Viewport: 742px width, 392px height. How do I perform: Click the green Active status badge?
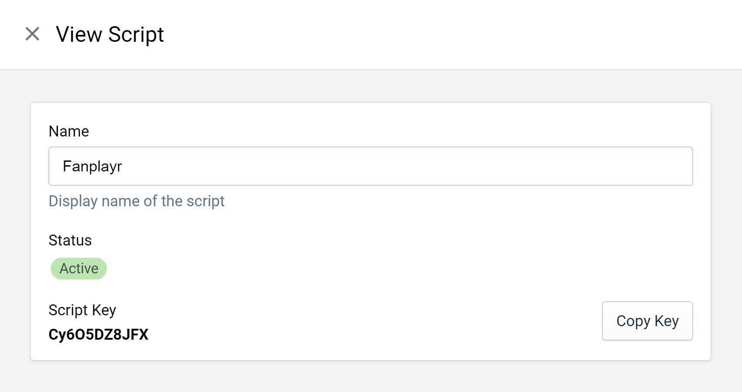[79, 269]
